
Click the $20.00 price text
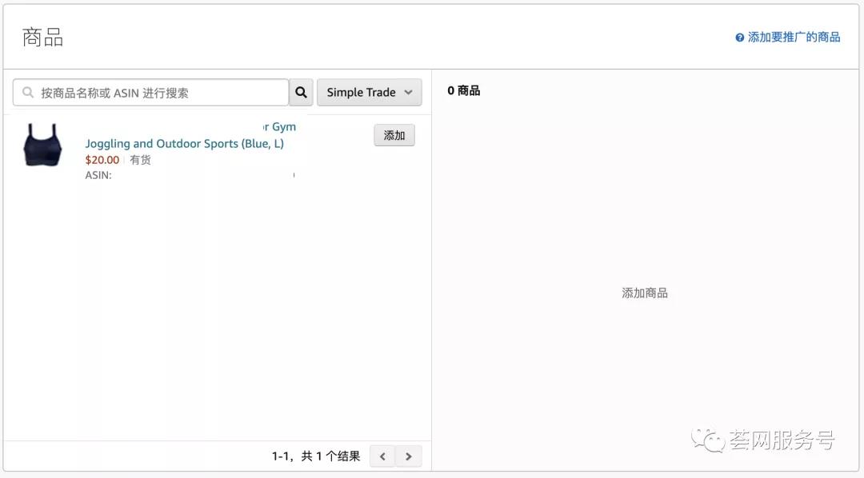[102, 159]
